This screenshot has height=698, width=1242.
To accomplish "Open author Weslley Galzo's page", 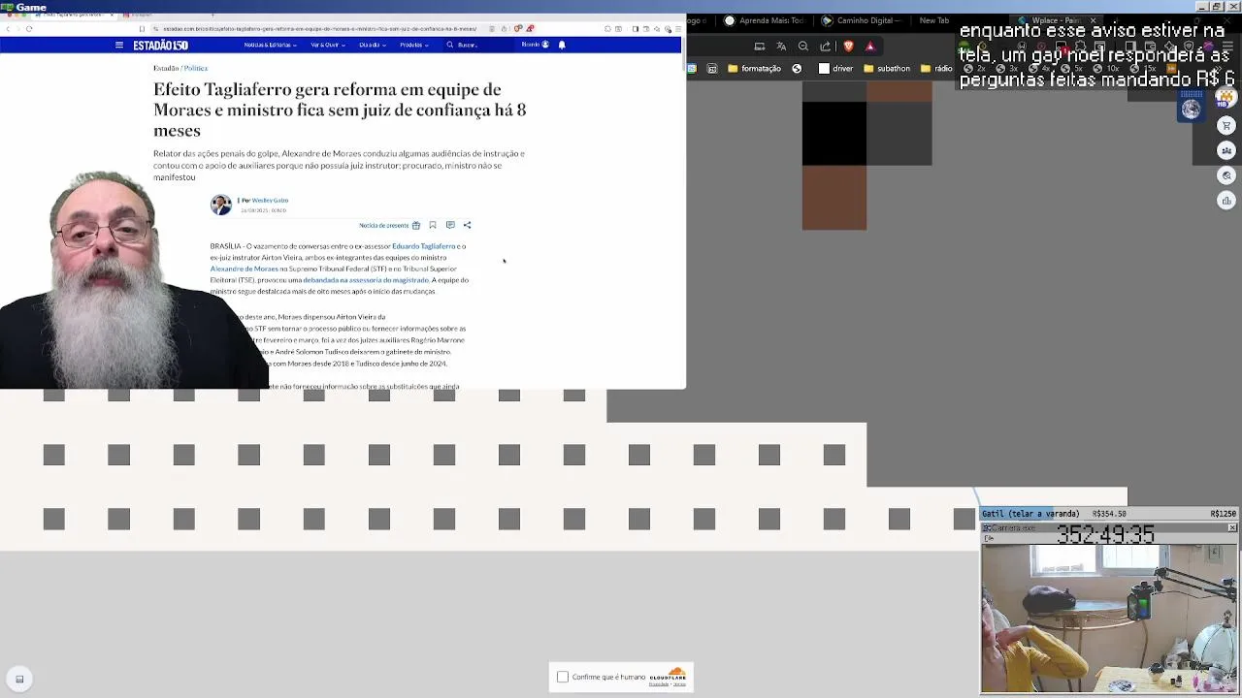I will [x=270, y=200].
